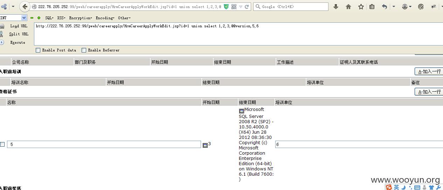This screenshot has height=190, width=443.
Task: Click A-加入一行 button in 入职前培训 section
Action: tap(429, 71)
